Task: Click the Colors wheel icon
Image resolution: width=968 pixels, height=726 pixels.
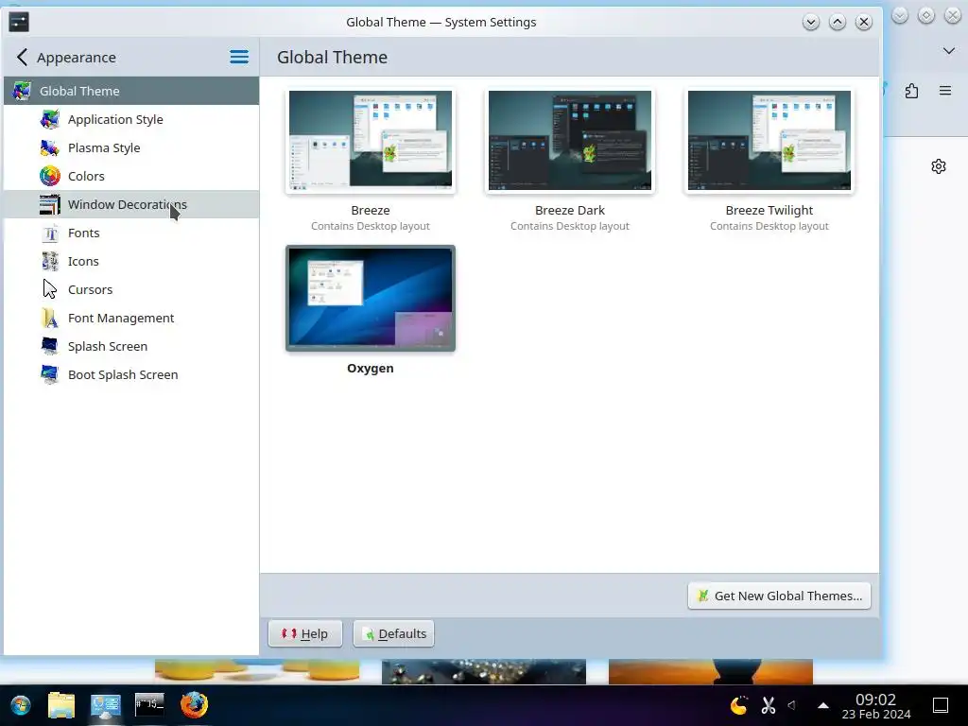Action: 50,176
